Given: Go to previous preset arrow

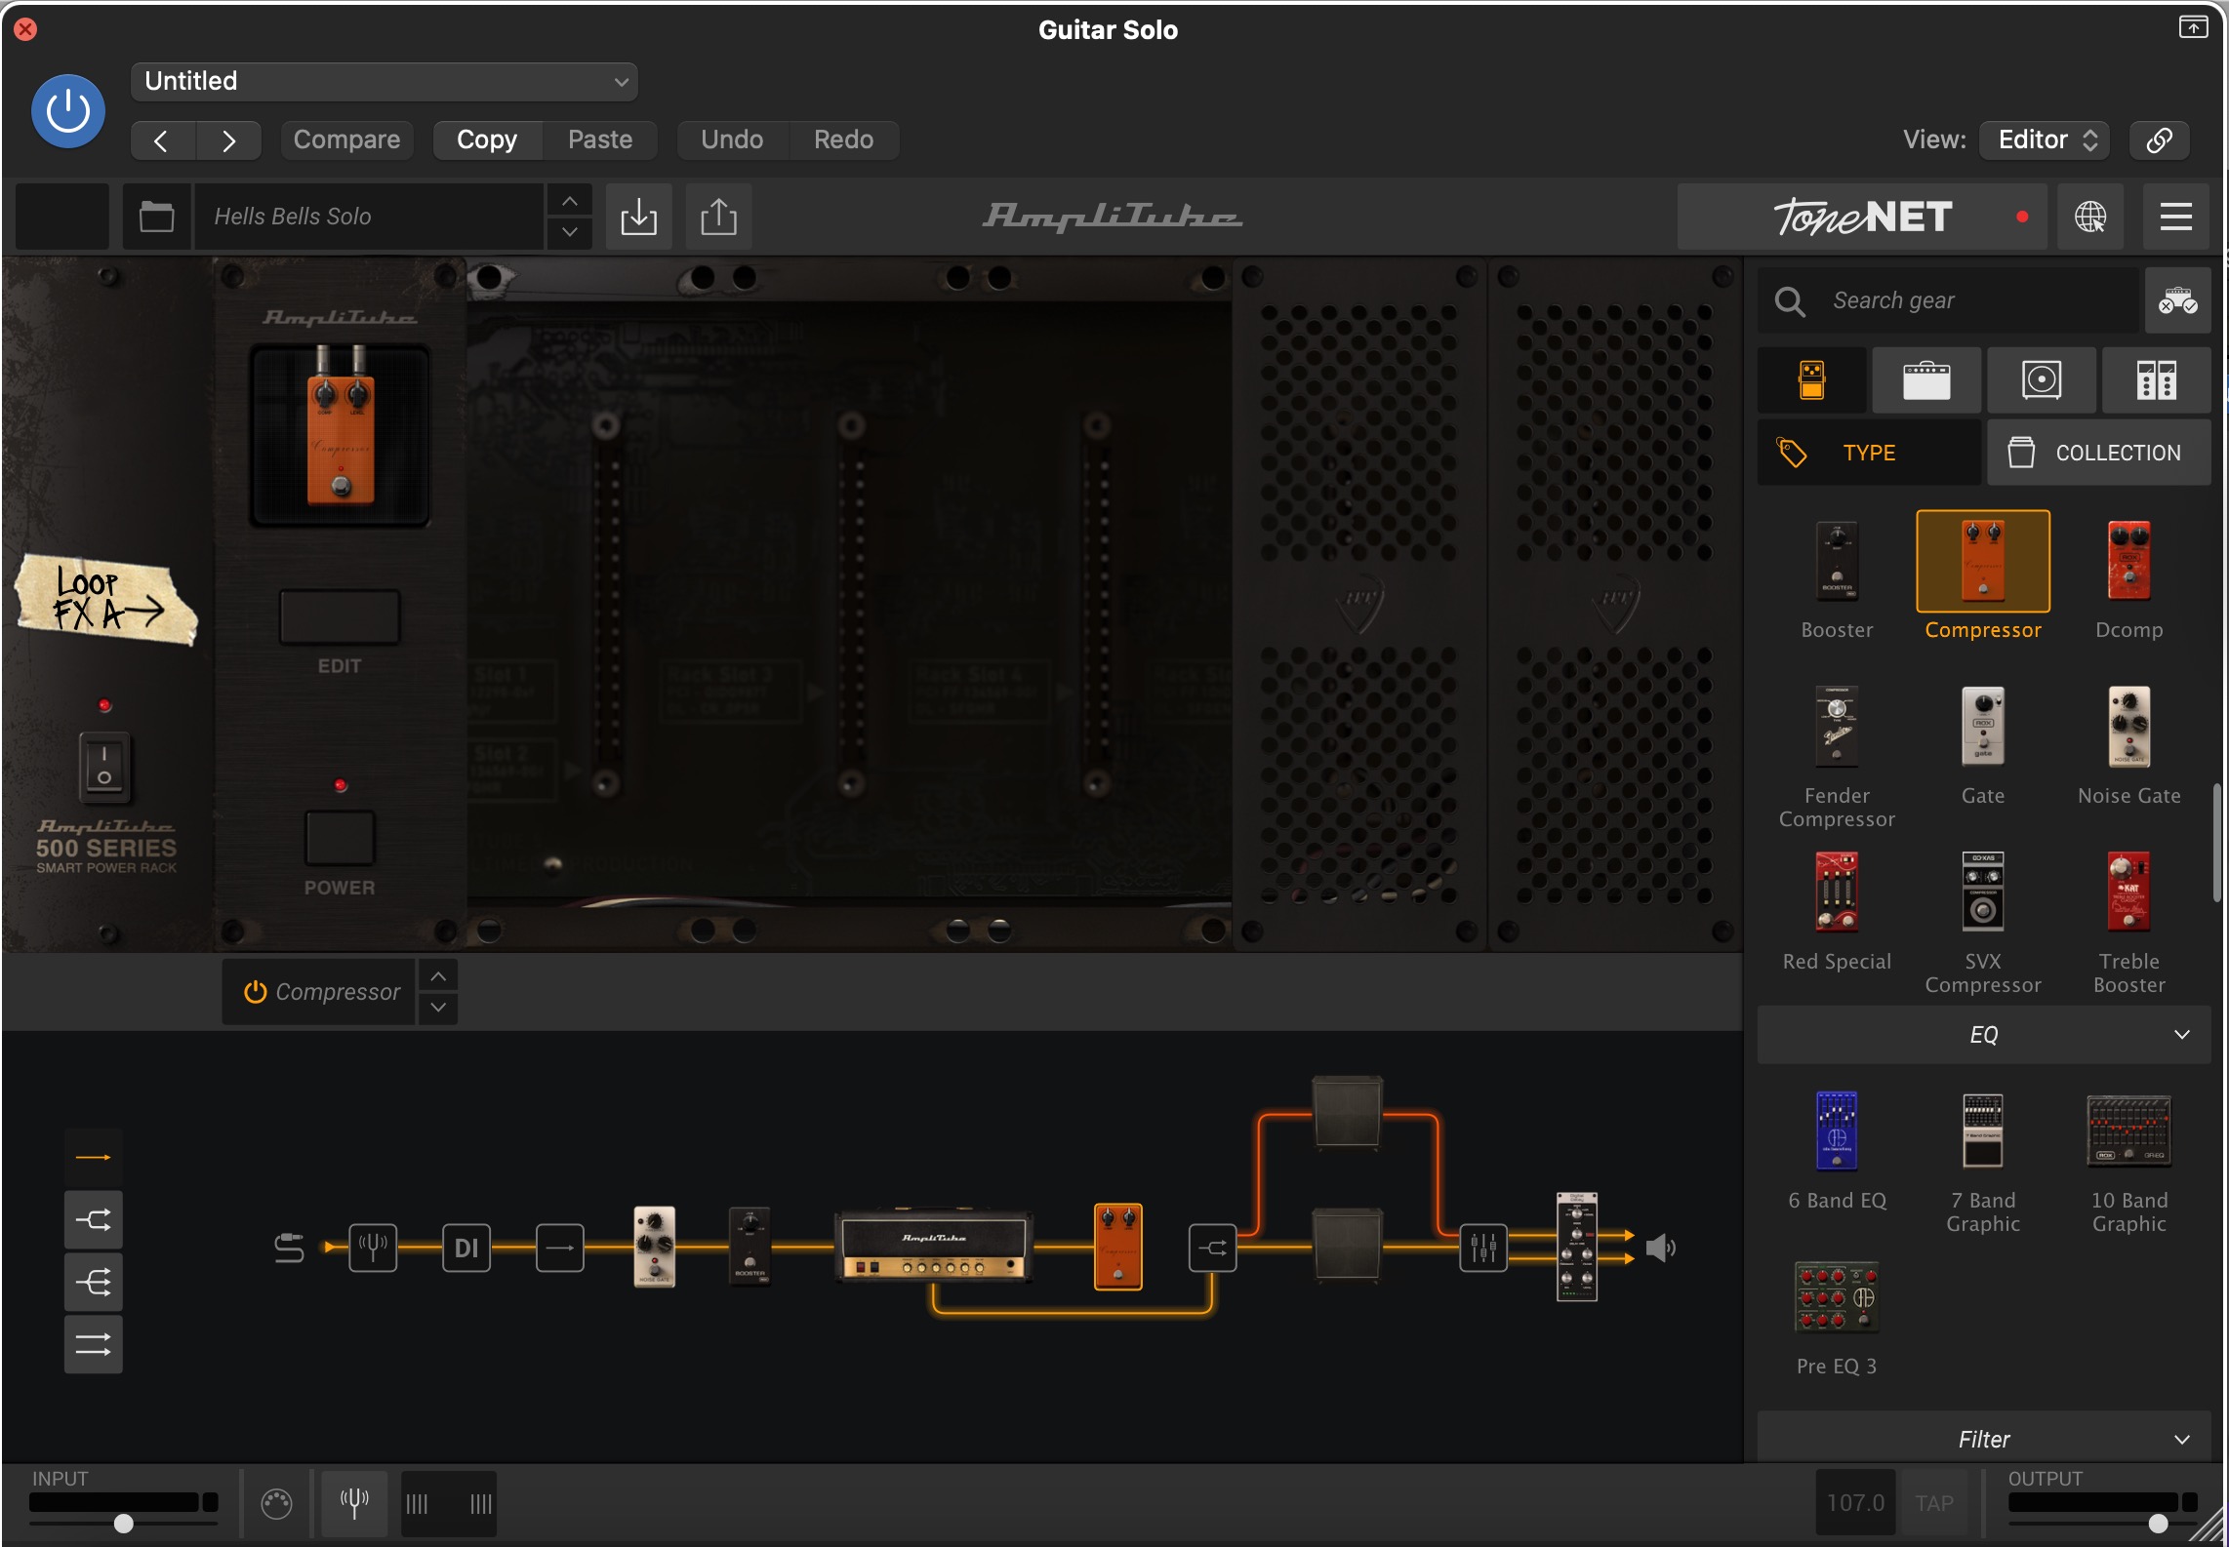Looking at the screenshot, I should click(x=162, y=140).
